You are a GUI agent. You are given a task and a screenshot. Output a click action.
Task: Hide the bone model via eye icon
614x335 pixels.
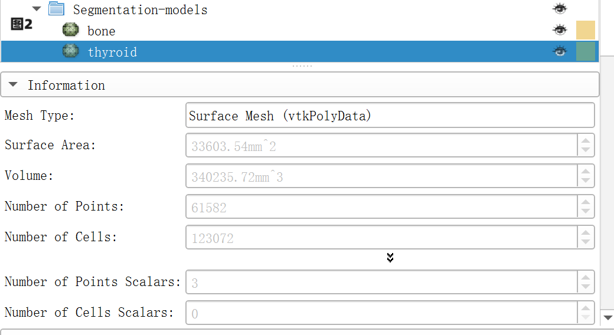point(559,30)
